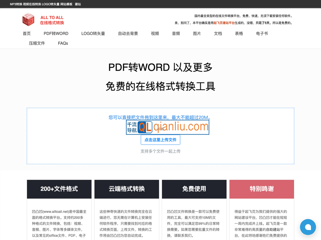Open 网站模板 link in top bar
The height and width of the screenshot is (240, 321).
coord(66,4)
